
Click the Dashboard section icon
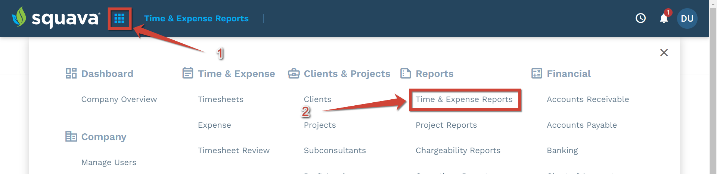click(x=71, y=74)
